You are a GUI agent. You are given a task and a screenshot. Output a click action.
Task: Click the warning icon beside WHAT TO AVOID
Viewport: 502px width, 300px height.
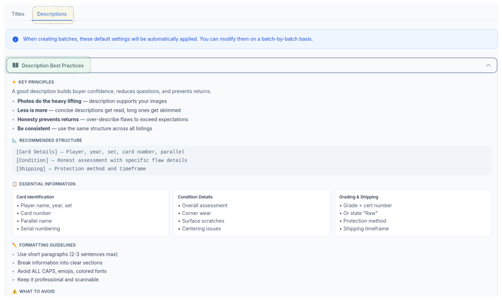tap(14, 291)
